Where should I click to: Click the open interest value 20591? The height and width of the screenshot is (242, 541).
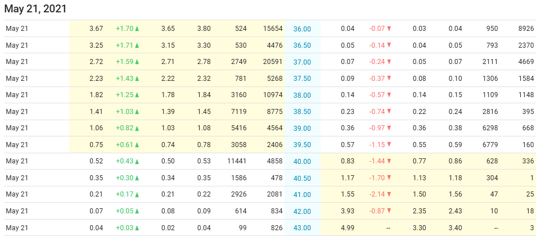tap(272, 62)
